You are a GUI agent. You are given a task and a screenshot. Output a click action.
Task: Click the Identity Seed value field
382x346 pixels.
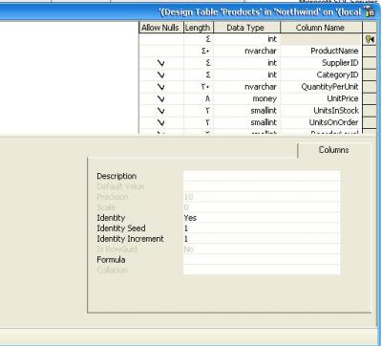(262, 228)
